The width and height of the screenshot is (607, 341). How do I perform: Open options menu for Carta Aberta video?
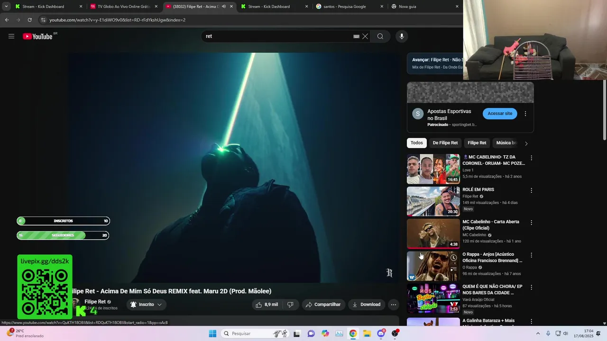tap(531, 223)
